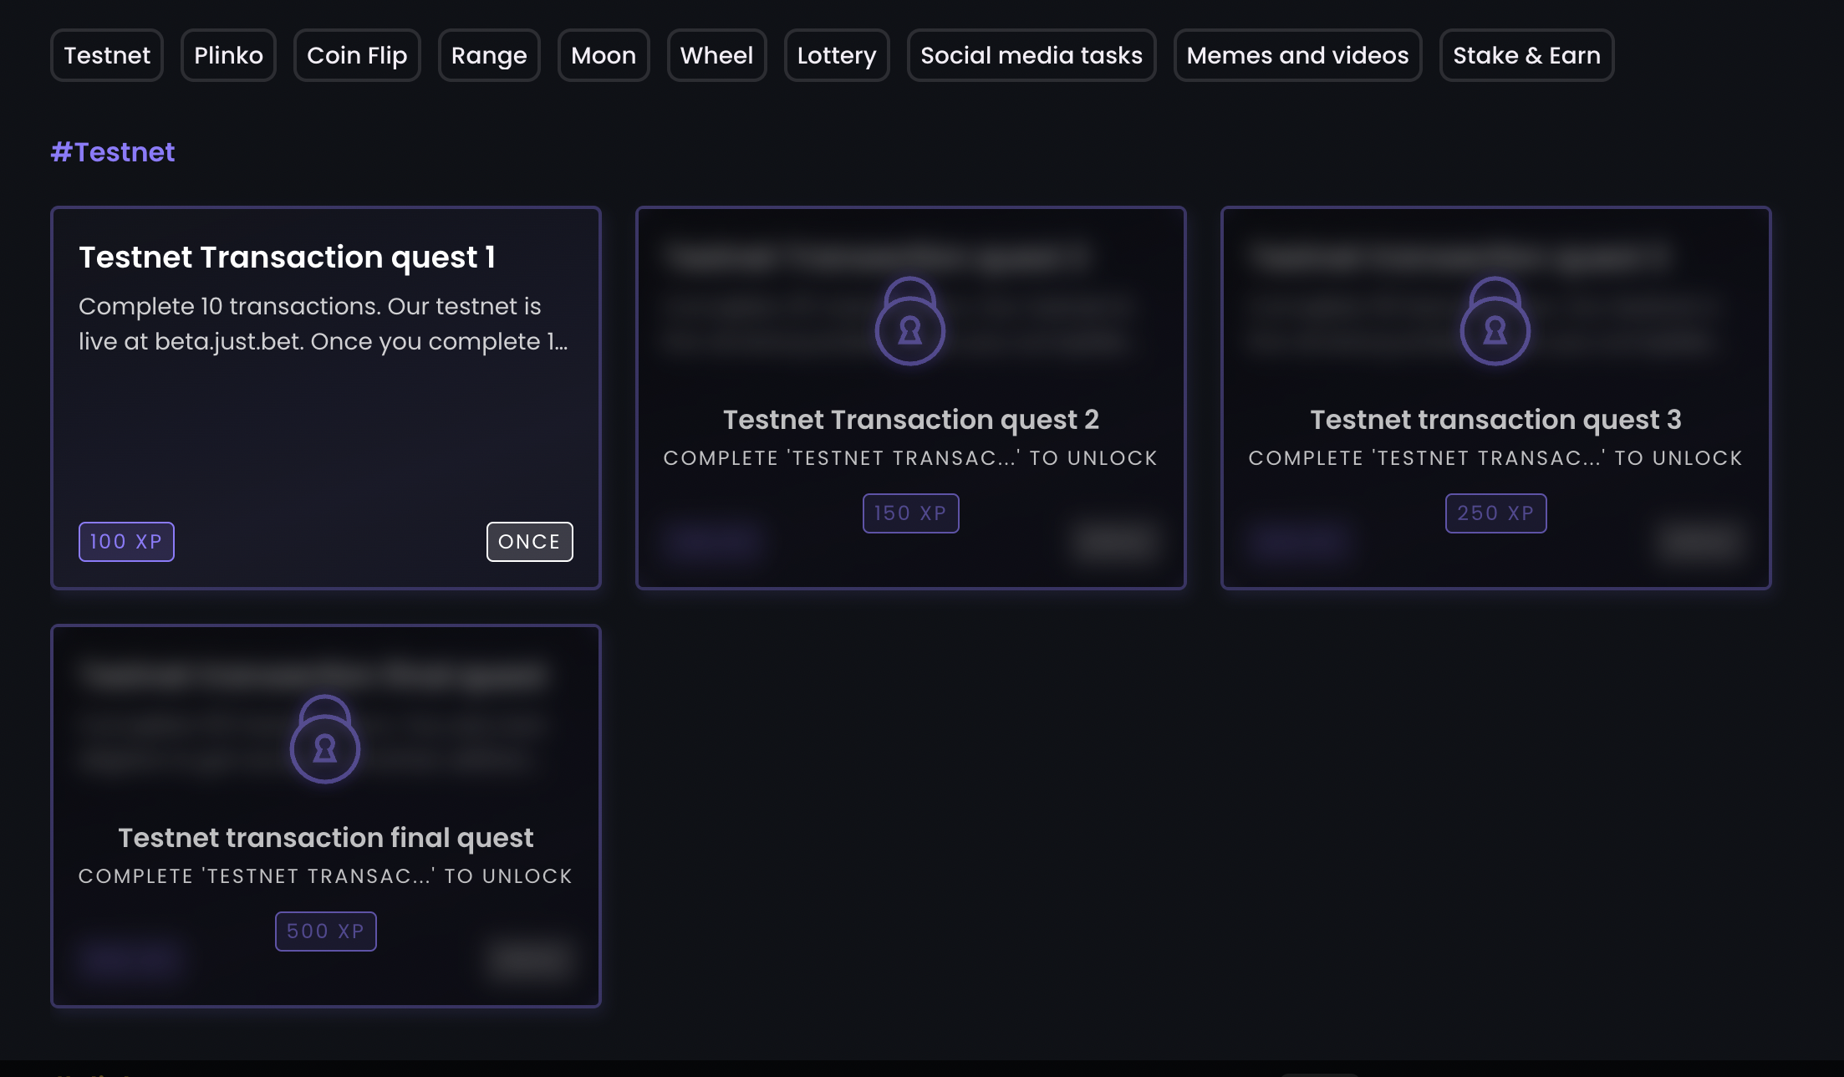Screen dimensions: 1844x1077
Task: Click the lock icon on quest 2
Action: 910,322
